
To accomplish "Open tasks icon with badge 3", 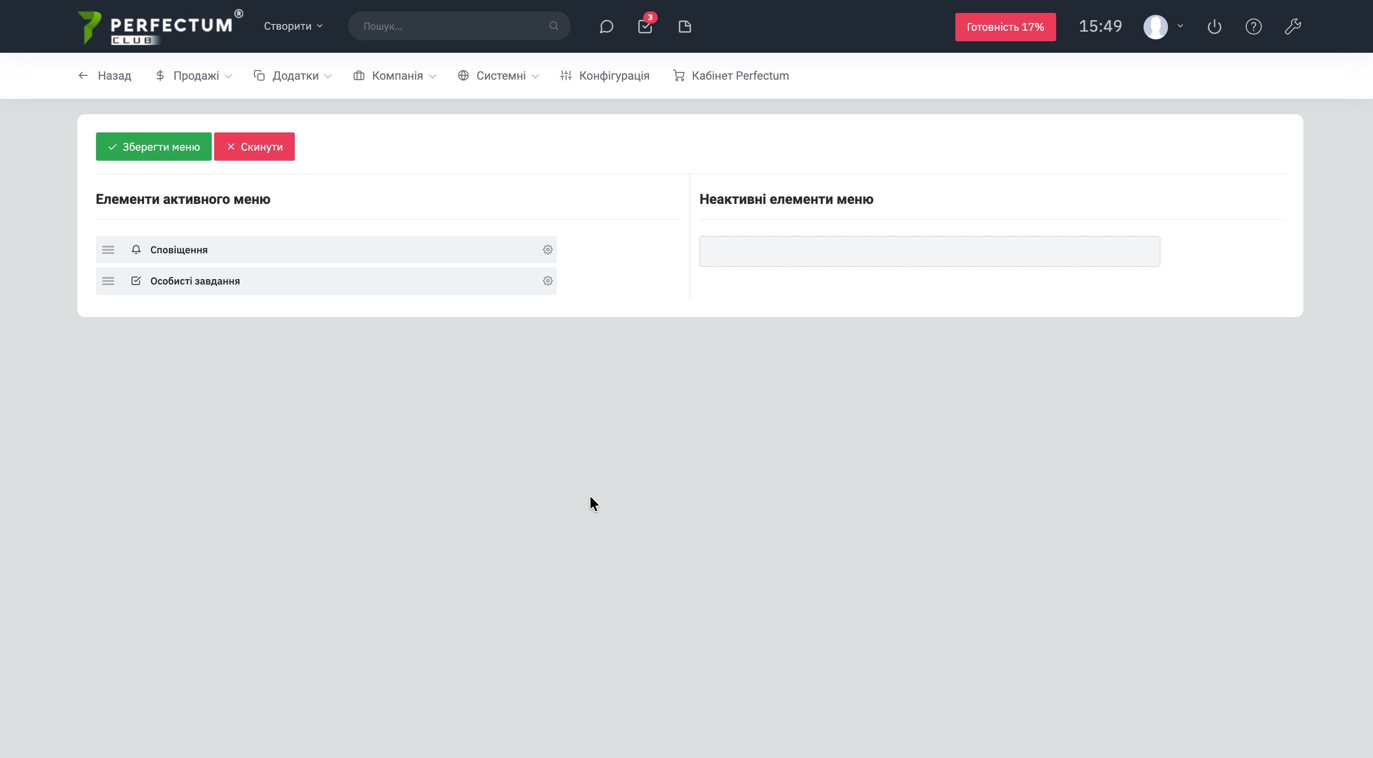I will tap(645, 27).
